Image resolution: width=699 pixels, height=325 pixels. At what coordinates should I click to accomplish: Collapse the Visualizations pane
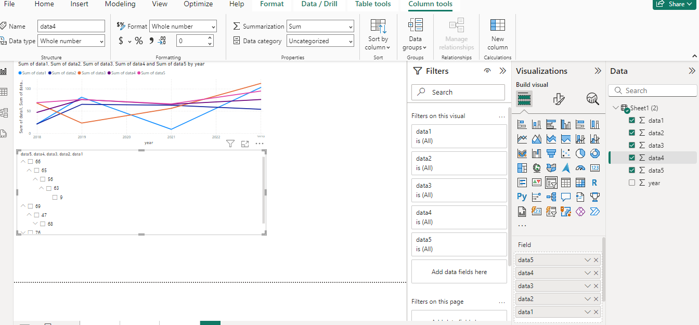click(598, 71)
